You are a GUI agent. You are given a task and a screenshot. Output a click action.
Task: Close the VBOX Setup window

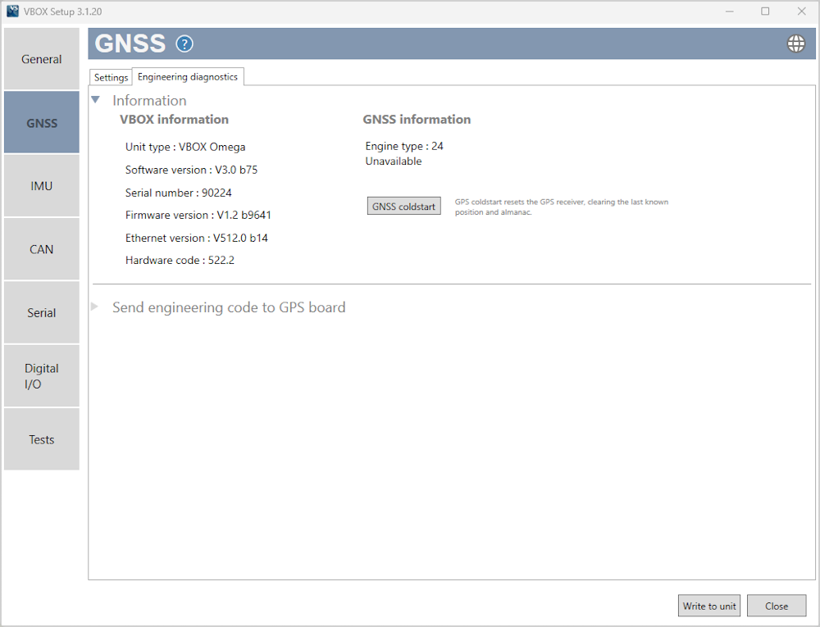[801, 11]
